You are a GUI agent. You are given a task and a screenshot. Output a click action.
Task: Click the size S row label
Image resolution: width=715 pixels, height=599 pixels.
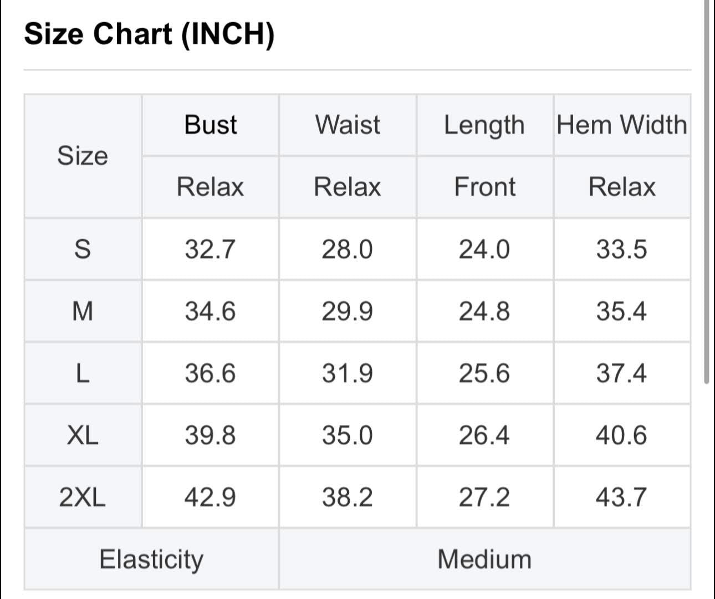[x=83, y=249]
